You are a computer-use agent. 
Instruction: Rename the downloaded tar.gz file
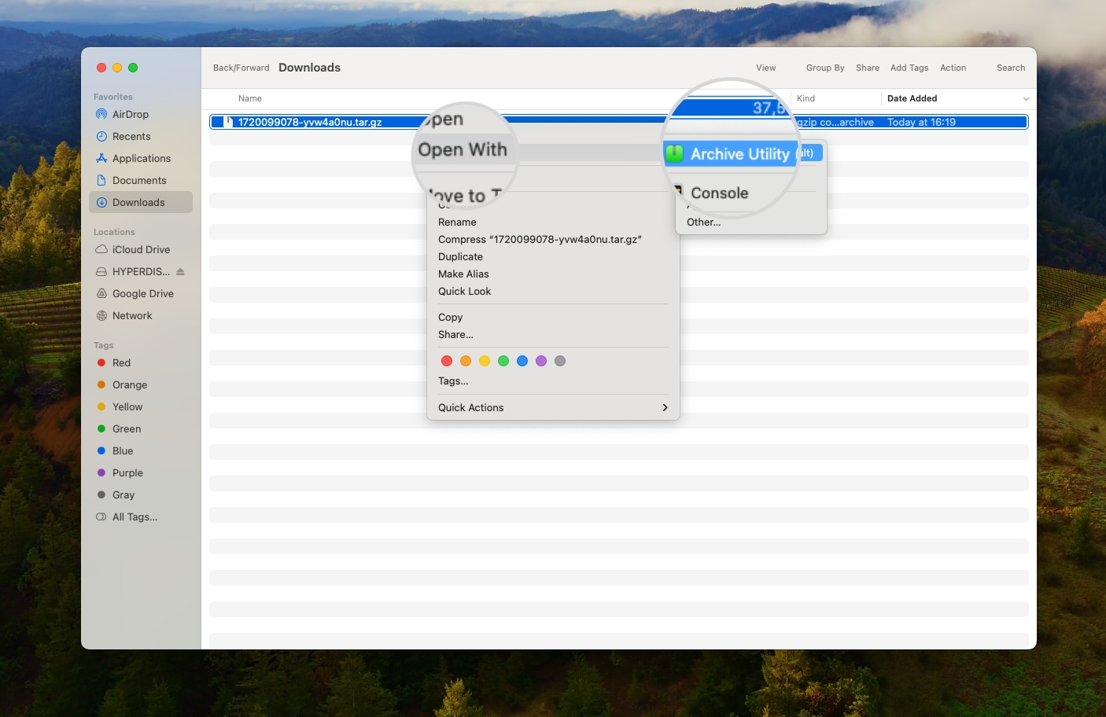[457, 222]
